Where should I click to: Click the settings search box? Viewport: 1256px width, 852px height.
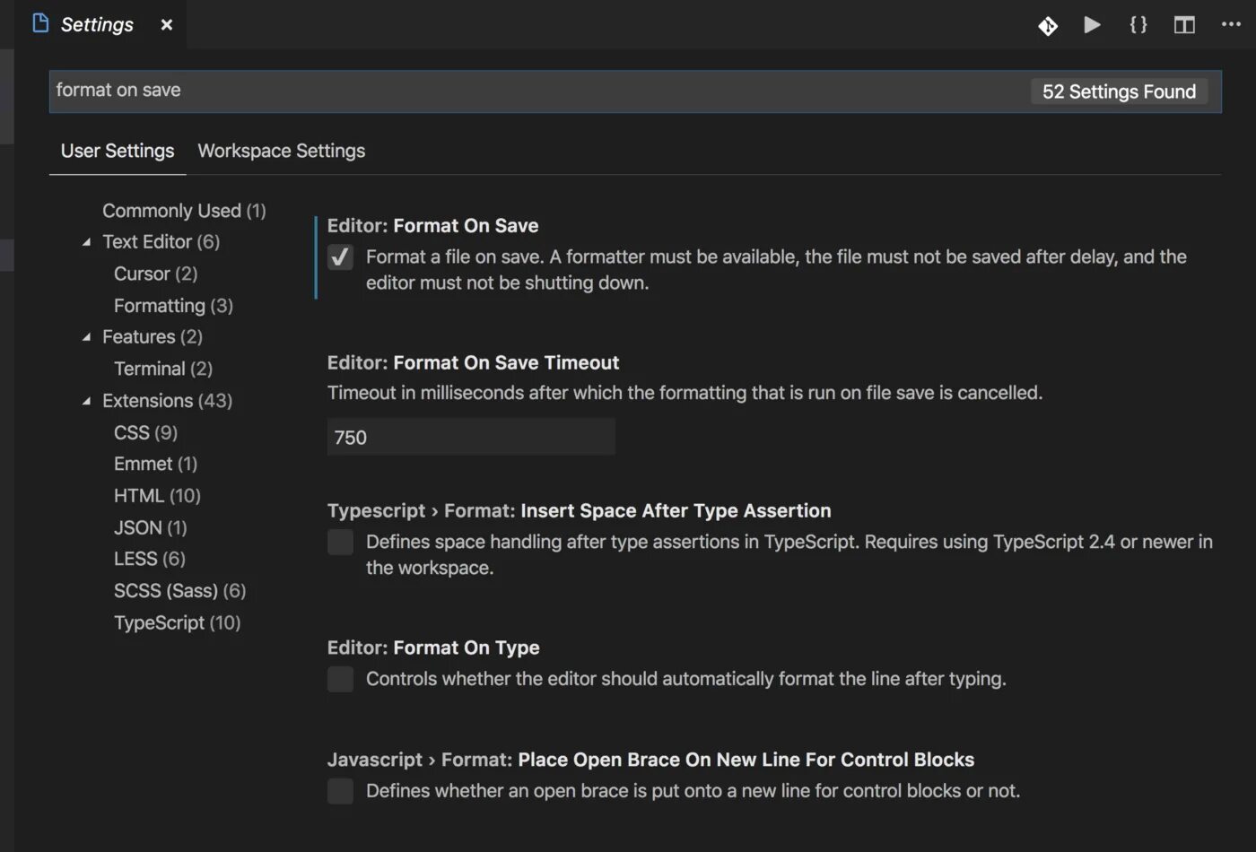coord(538,91)
